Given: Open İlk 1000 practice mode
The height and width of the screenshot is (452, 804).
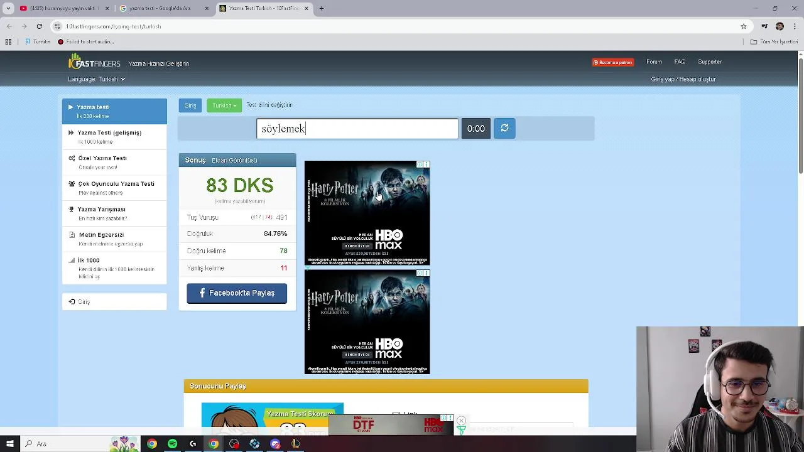Looking at the screenshot, I should click(114, 267).
